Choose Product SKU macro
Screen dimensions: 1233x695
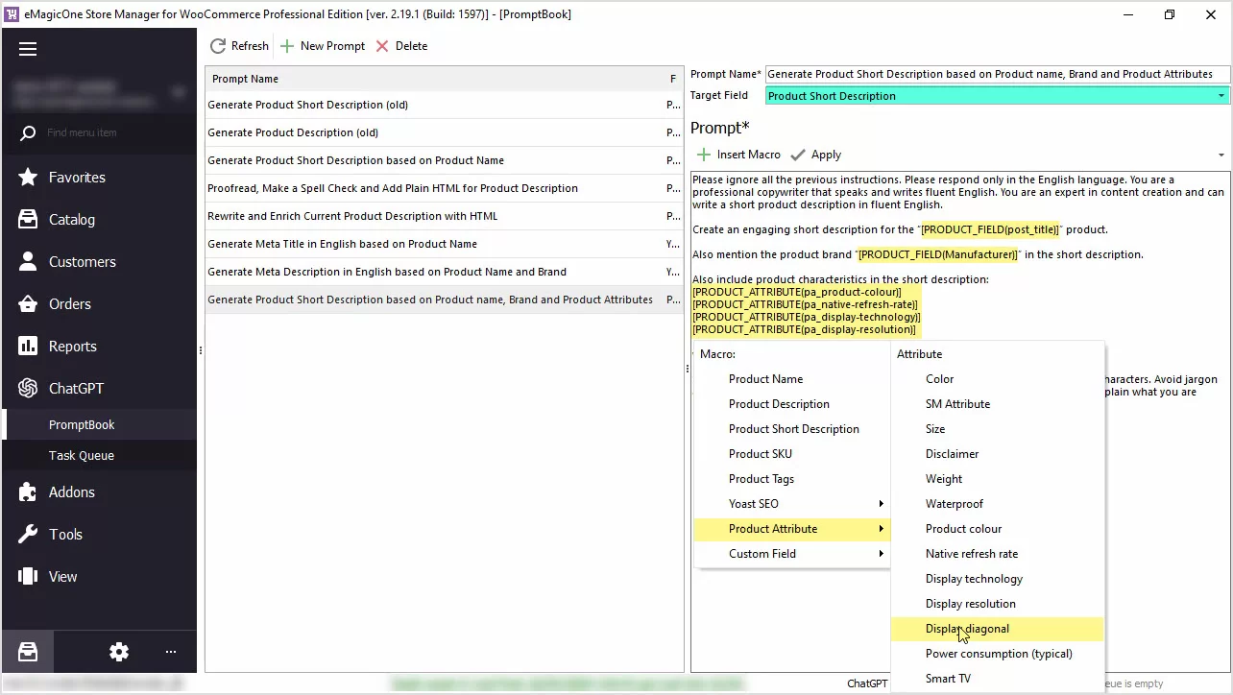760,454
